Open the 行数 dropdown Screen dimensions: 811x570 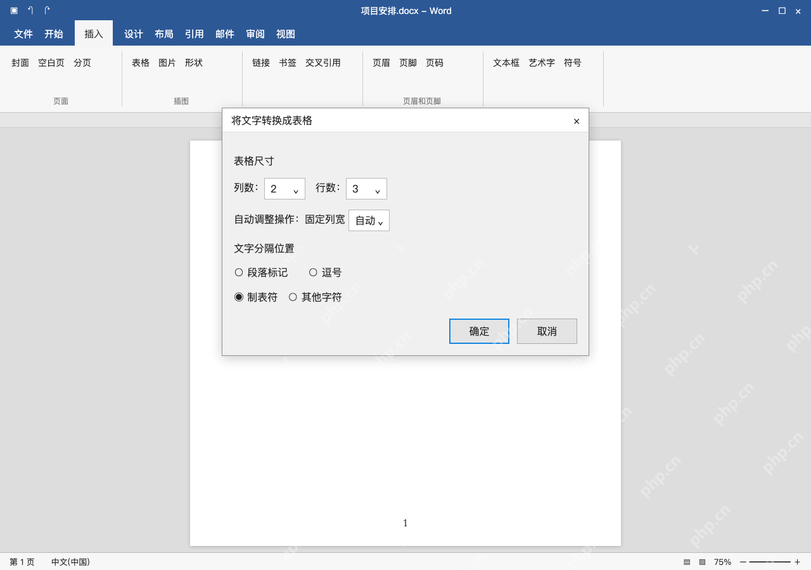coord(366,189)
